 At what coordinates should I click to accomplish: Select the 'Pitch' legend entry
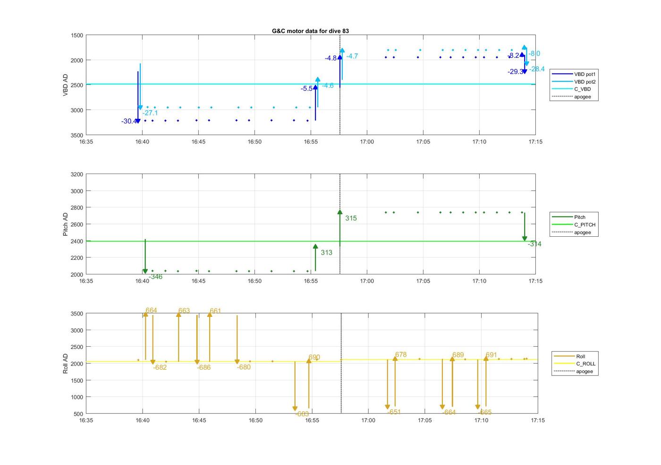(x=569, y=217)
